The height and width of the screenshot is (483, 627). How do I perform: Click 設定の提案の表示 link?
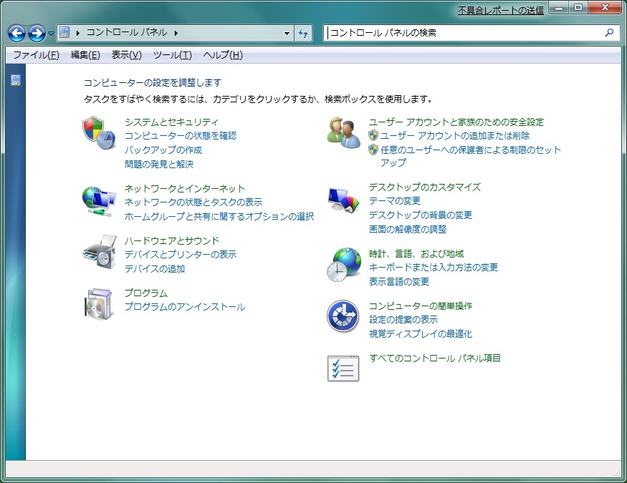coord(403,320)
